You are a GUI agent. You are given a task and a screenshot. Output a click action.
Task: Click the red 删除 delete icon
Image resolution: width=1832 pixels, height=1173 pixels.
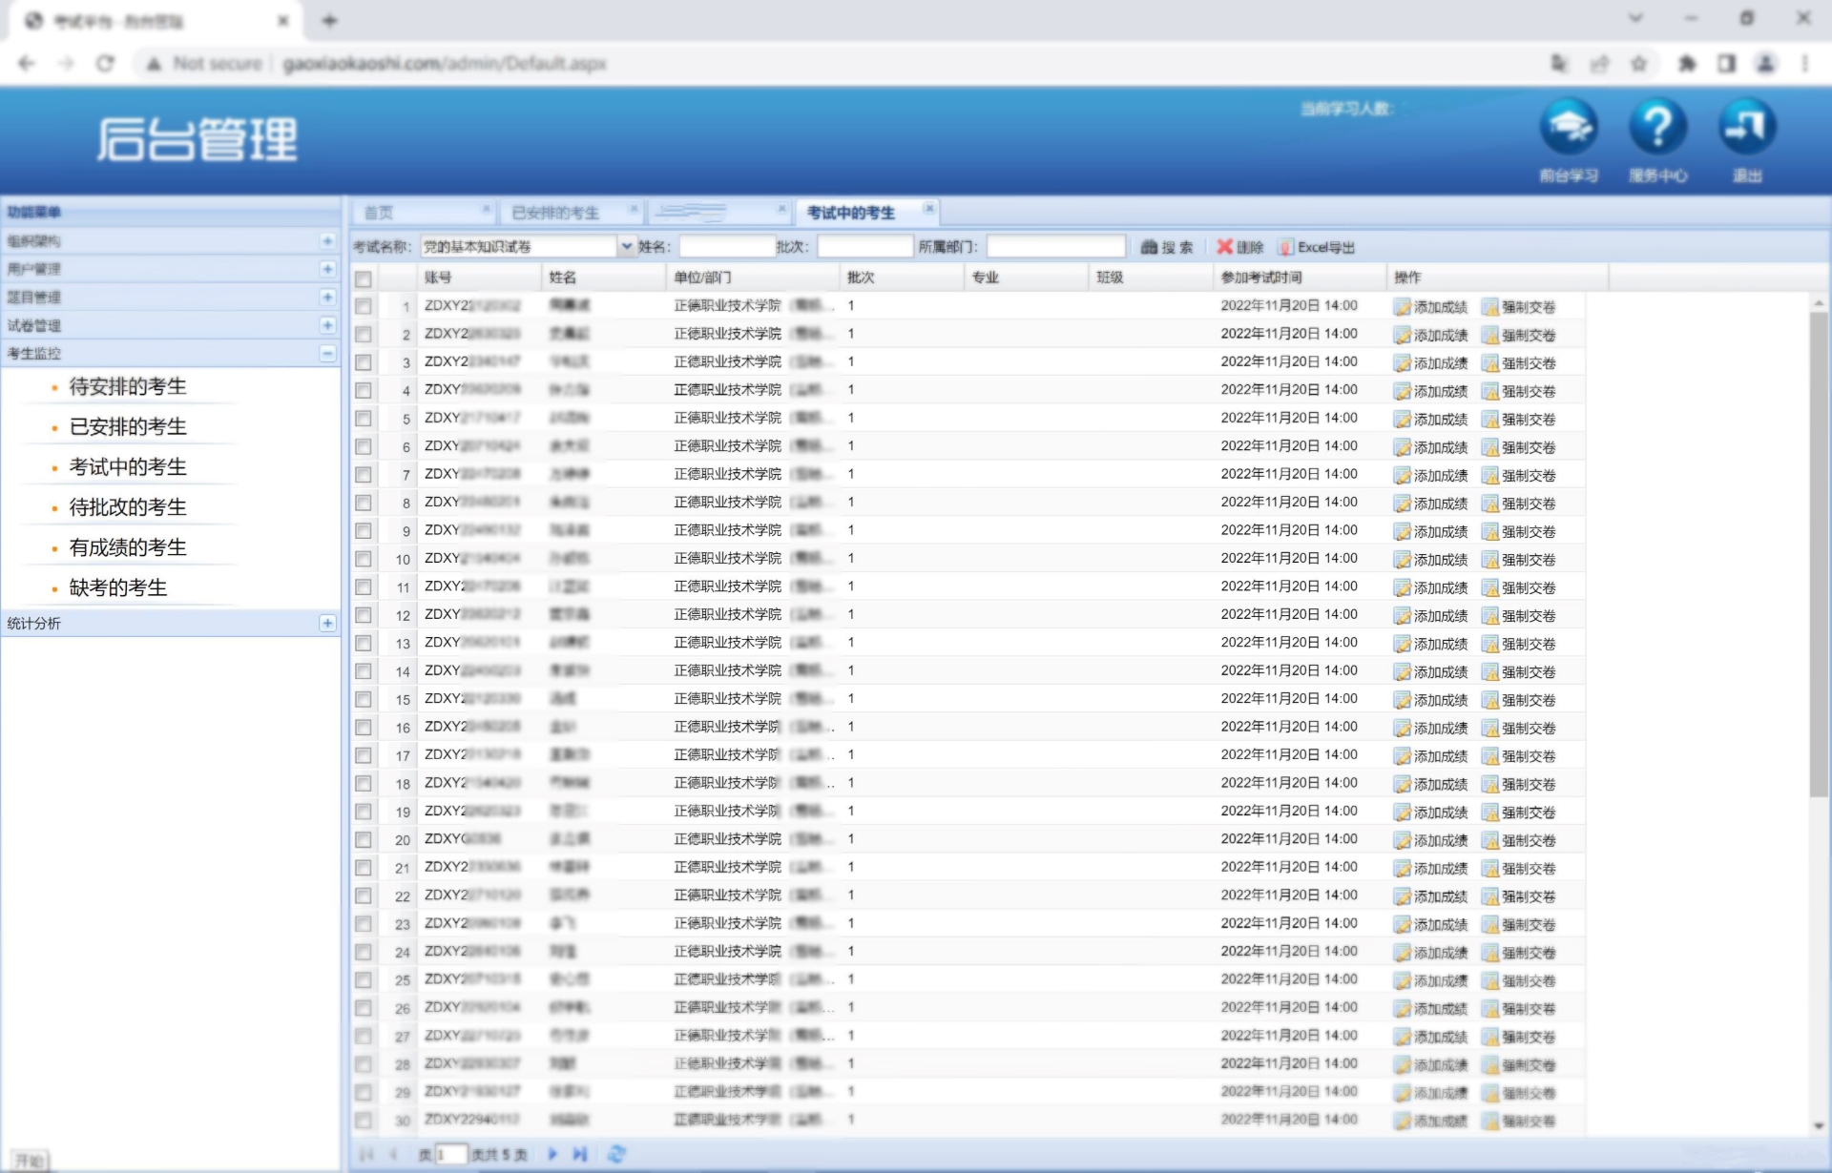pyautogui.click(x=1224, y=247)
